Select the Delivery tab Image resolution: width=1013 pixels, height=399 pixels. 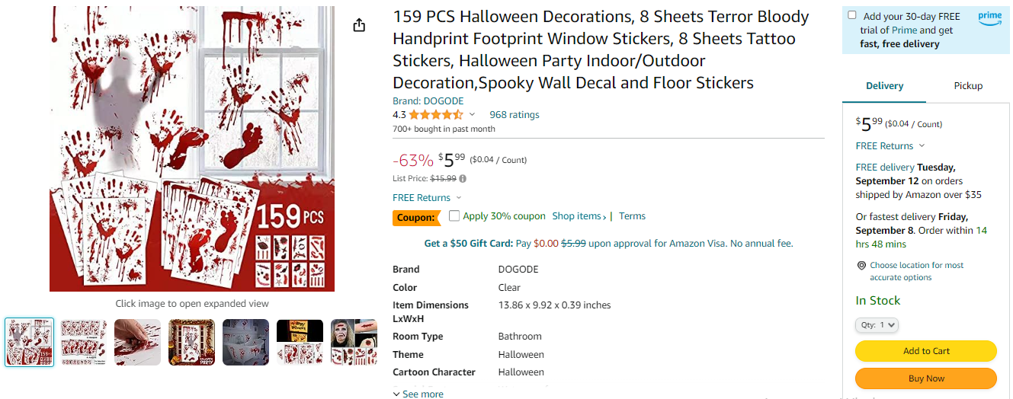tap(884, 86)
